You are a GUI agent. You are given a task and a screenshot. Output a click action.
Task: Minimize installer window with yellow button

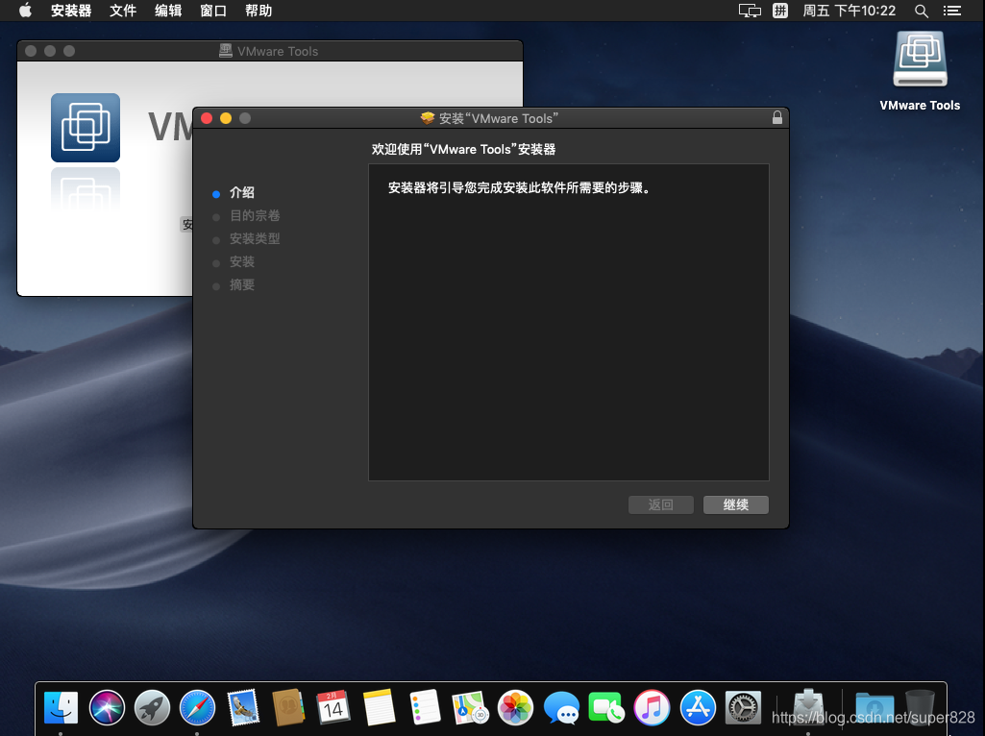(226, 118)
